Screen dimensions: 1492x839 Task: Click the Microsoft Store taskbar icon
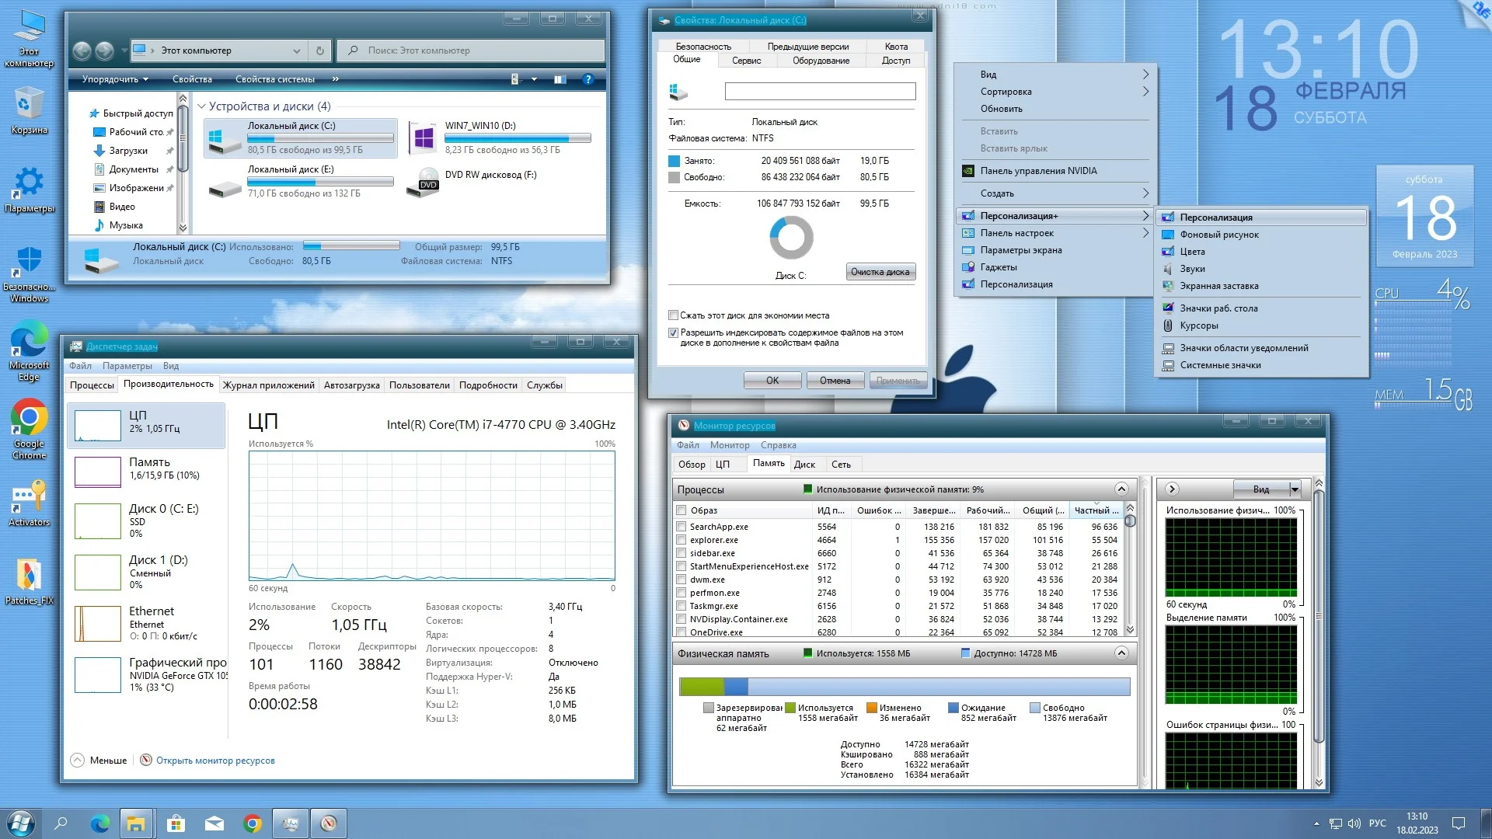coord(176,823)
